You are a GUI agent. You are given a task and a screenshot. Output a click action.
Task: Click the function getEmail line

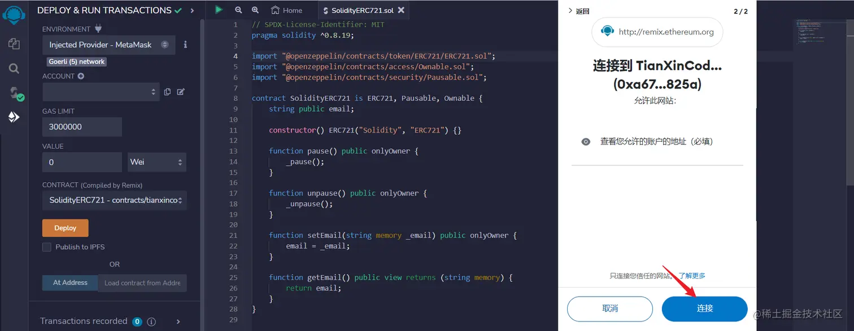pyautogui.click(x=390, y=277)
